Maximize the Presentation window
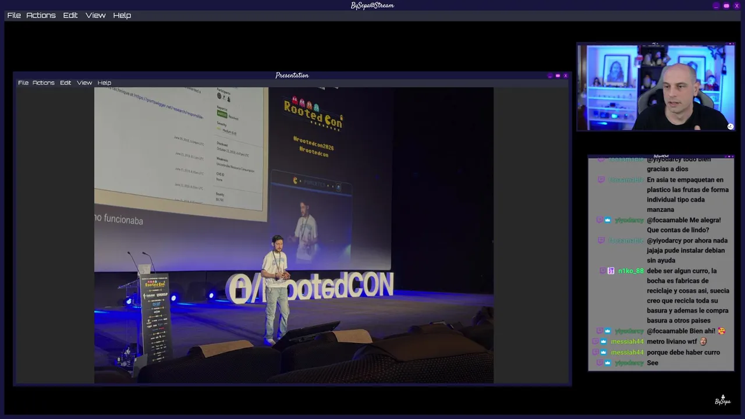 pyautogui.click(x=558, y=76)
